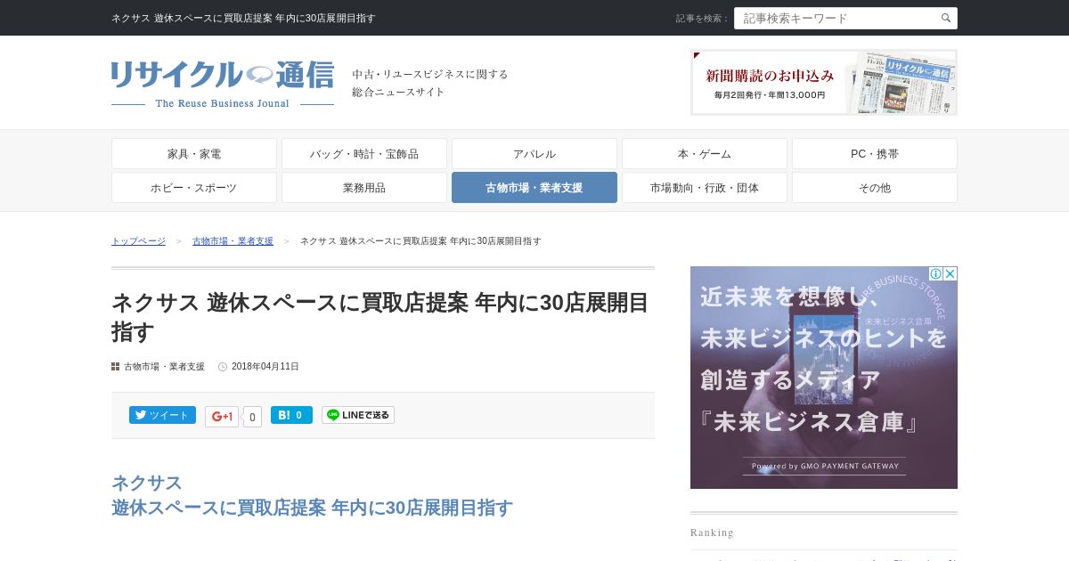1069x561 pixels.
Task: Click the top bar article title text
Action: tap(243, 18)
